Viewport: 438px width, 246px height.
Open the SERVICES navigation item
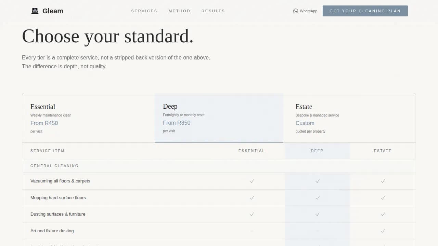144,11
